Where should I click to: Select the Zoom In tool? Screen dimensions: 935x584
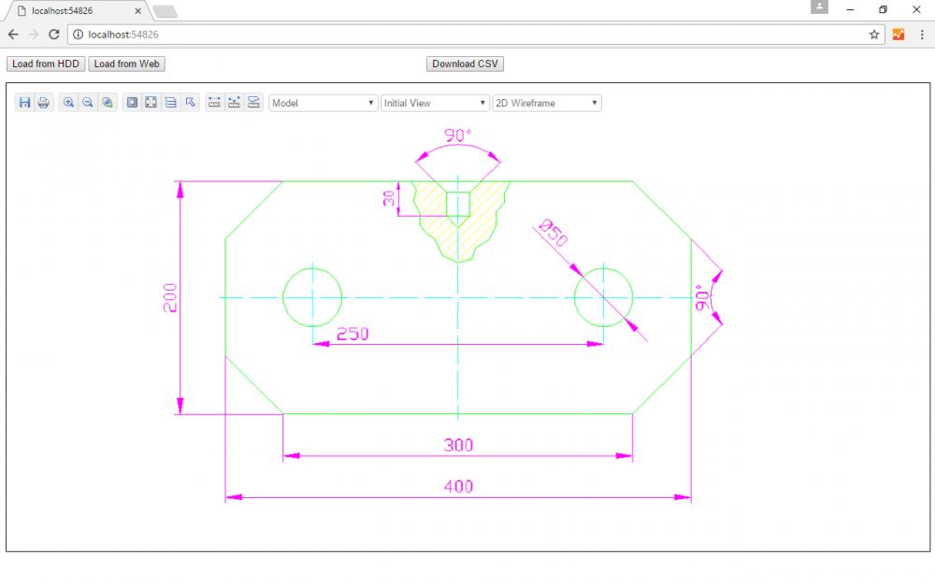(68, 103)
